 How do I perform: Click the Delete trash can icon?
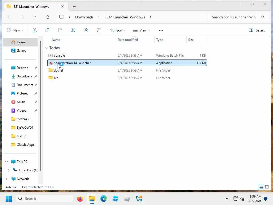(x=99, y=30)
